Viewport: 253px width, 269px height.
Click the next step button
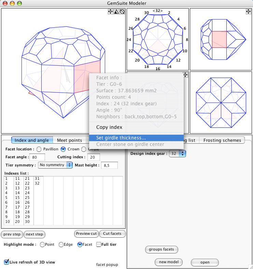[34, 234]
